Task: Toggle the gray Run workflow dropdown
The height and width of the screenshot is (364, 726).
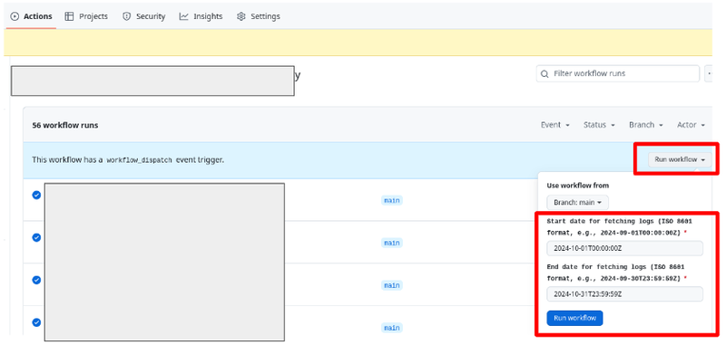Action: coord(679,159)
